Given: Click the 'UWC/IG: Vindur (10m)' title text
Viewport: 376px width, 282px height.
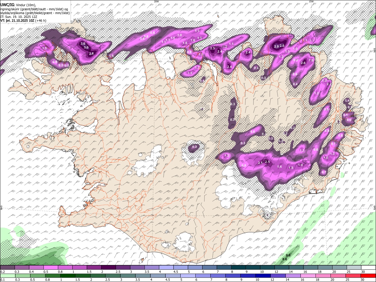Looking at the screenshot, I should [x=18, y=5].
